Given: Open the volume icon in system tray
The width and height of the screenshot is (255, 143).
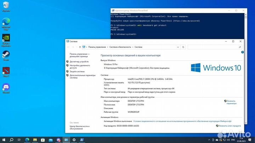Looking at the screenshot, I should pyautogui.click(x=228, y=140).
